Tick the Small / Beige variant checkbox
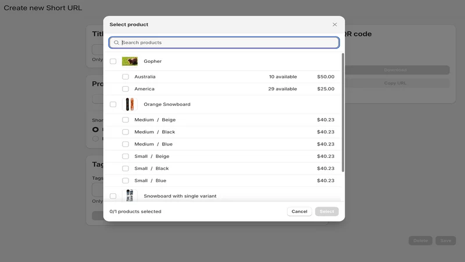Image resolution: width=465 pixels, height=262 pixels. [126, 156]
